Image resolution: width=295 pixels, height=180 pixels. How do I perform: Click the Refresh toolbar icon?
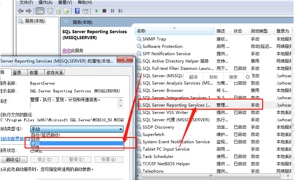[59, 11]
